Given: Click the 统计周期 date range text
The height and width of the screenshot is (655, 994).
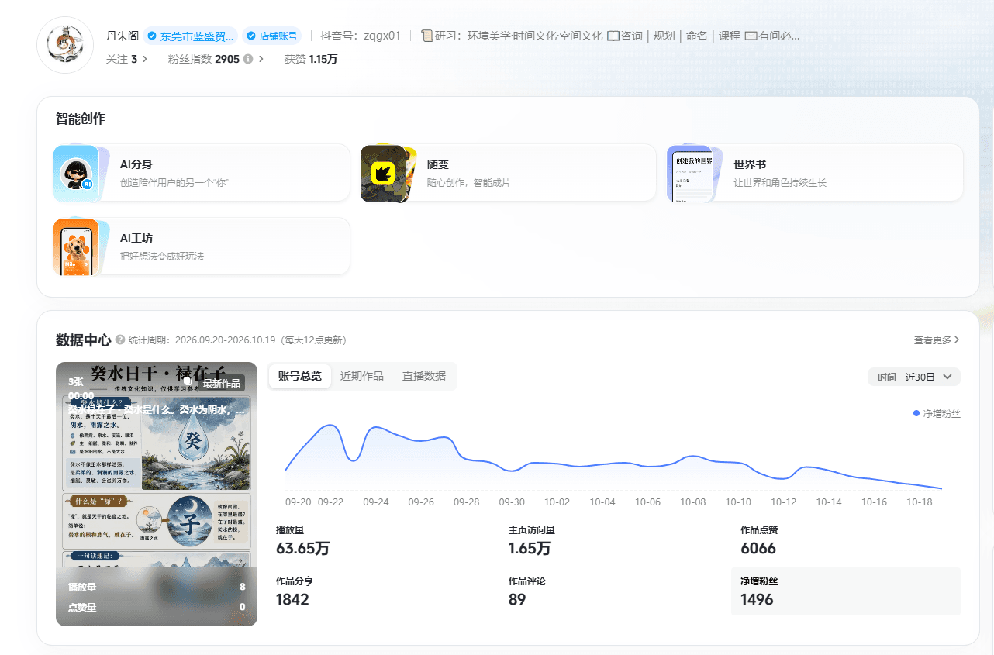Looking at the screenshot, I should (x=238, y=340).
